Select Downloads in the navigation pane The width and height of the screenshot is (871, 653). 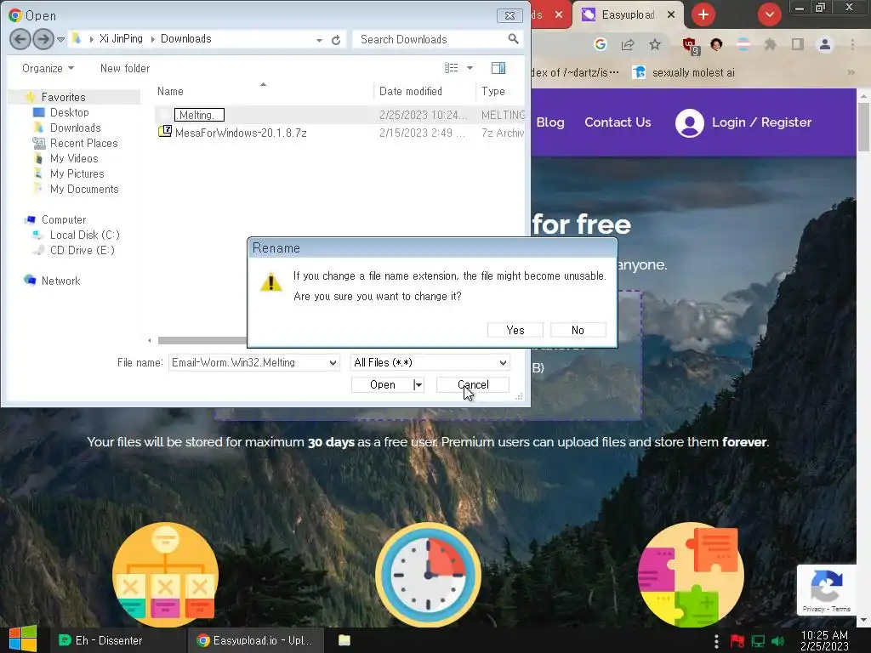coord(76,128)
